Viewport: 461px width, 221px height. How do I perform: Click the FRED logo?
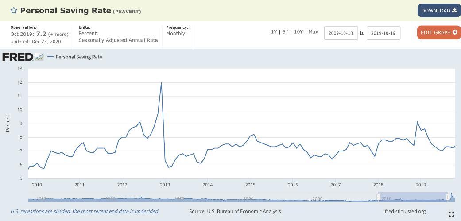tap(17, 57)
